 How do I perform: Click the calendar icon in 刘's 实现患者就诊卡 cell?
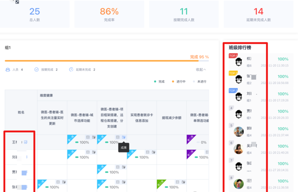tap(148, 152)
